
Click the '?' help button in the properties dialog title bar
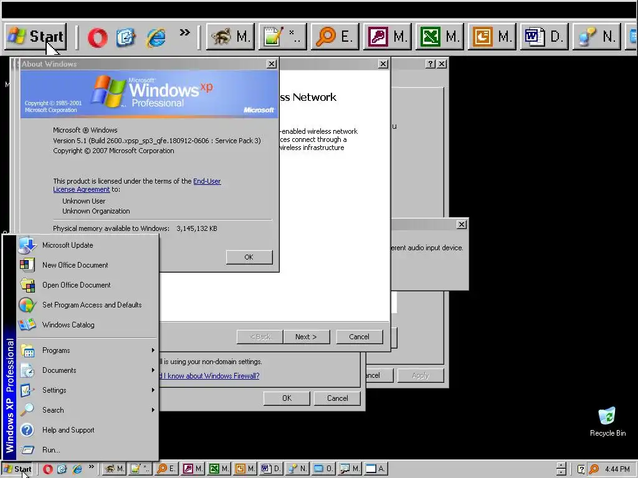click(x=431, y=64)
